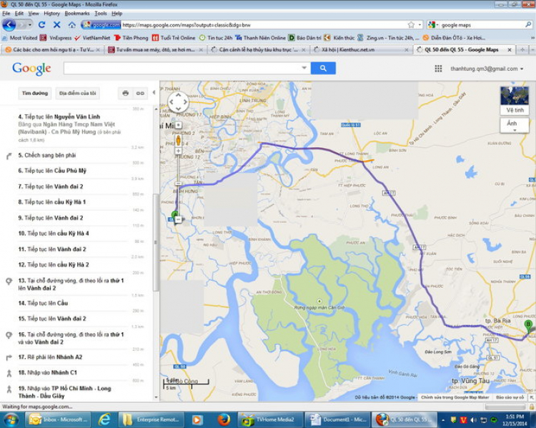Close the QL 50 đến QL 55 tab
The height and width of the screenshot is (428, 536).
[x=510, y=49]
